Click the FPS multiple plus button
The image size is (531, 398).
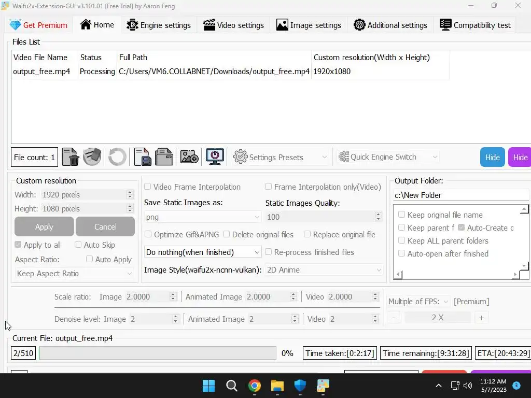(x=481, y=318)
